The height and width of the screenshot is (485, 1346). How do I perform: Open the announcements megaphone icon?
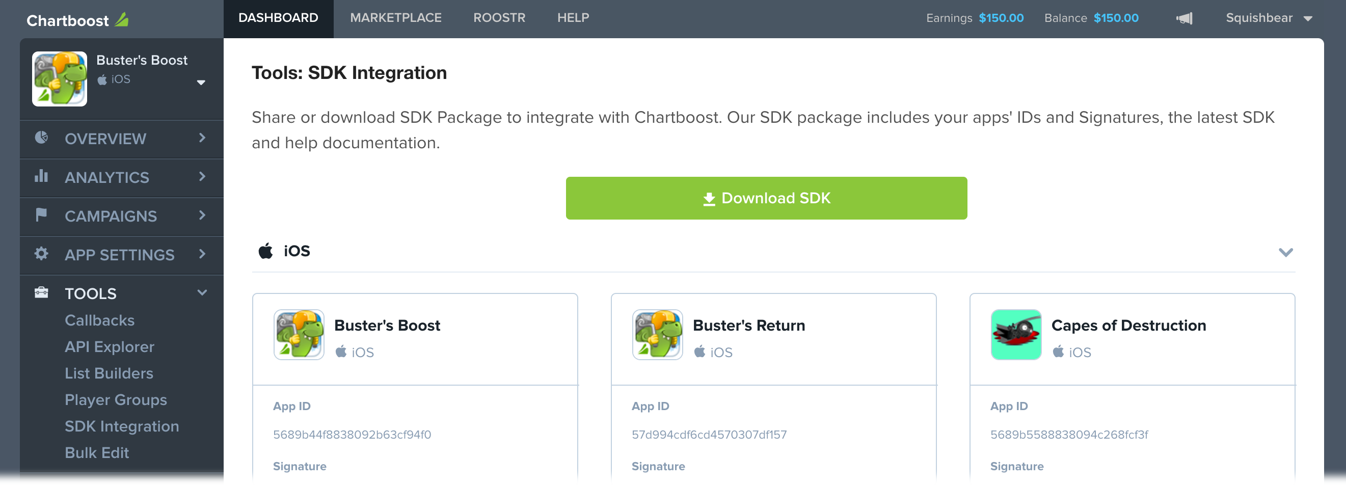[x=1184, y=18]
